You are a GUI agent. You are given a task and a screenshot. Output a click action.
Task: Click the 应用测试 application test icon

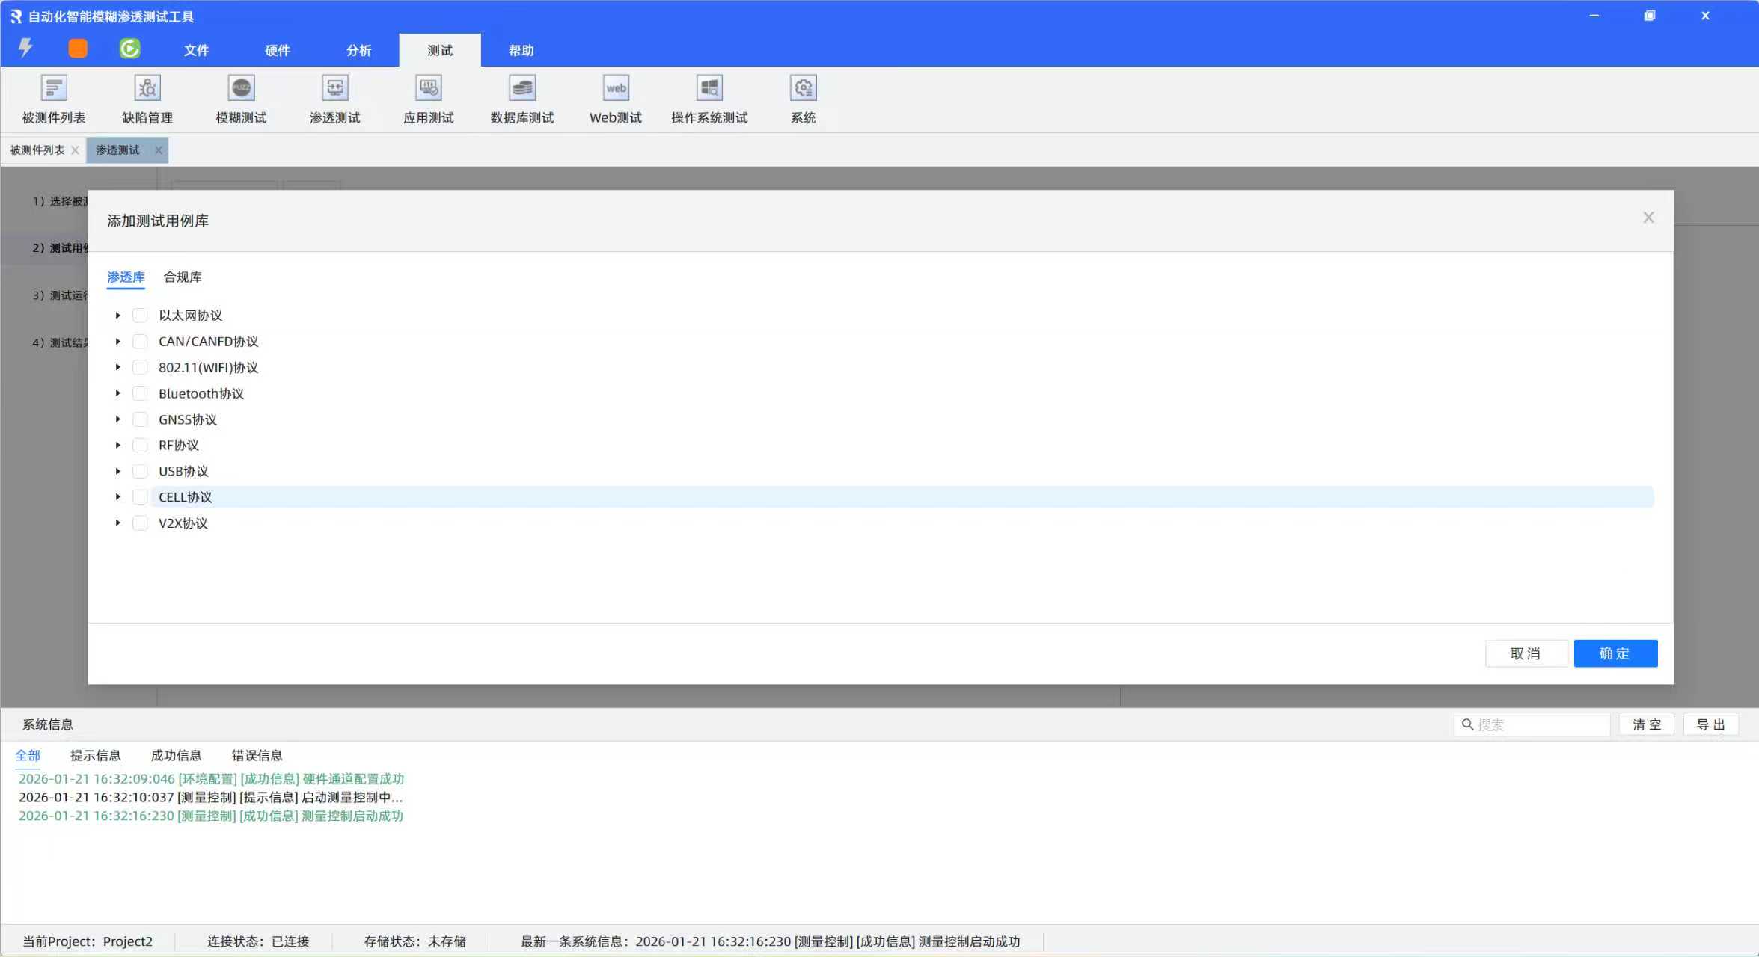pyautogui.click(x=429, y=88)
